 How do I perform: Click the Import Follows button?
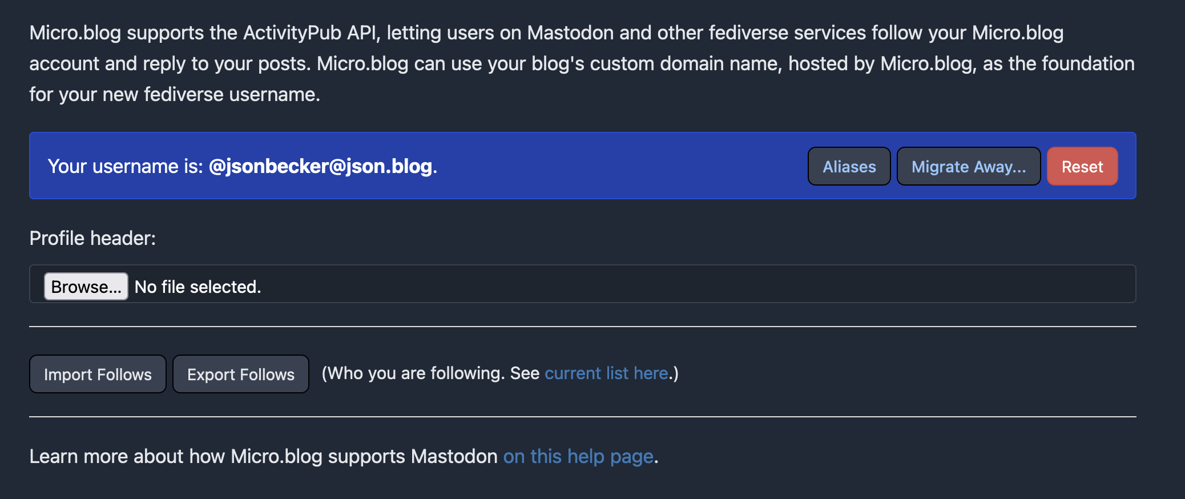(98, 374)
